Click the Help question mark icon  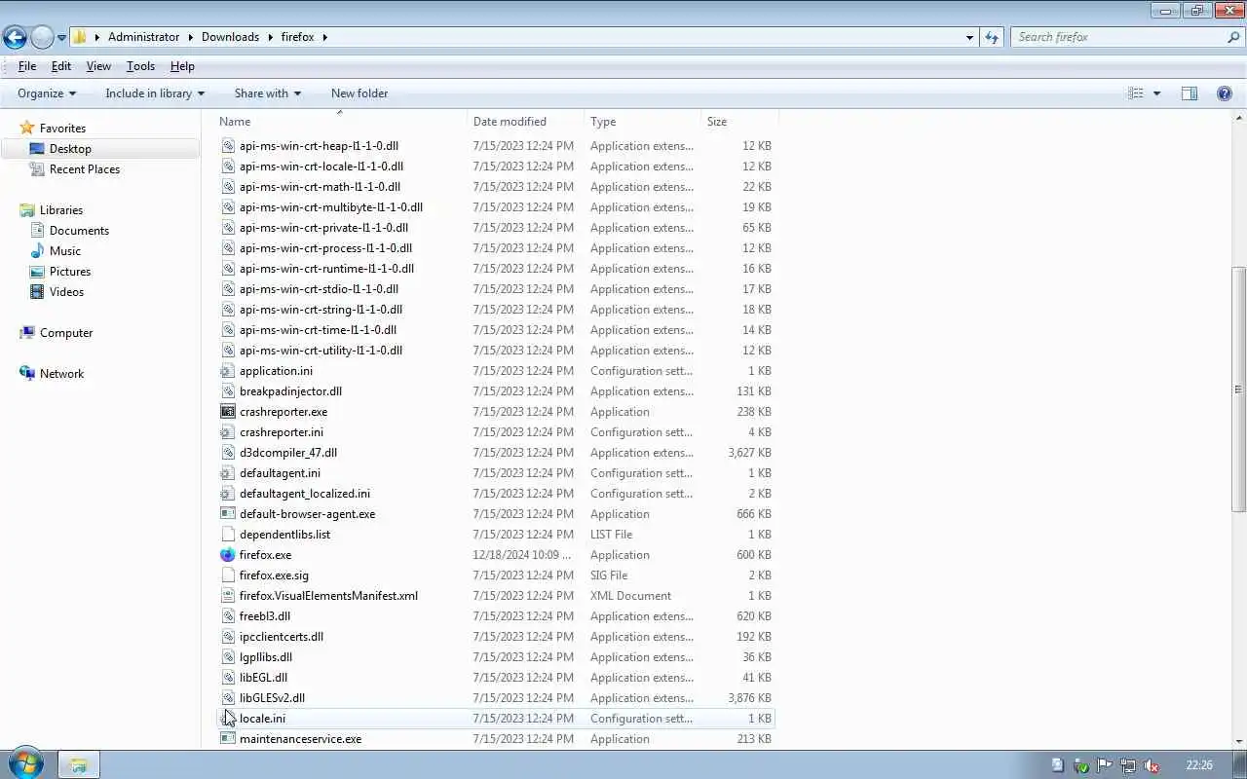(x=1225, y=93)
